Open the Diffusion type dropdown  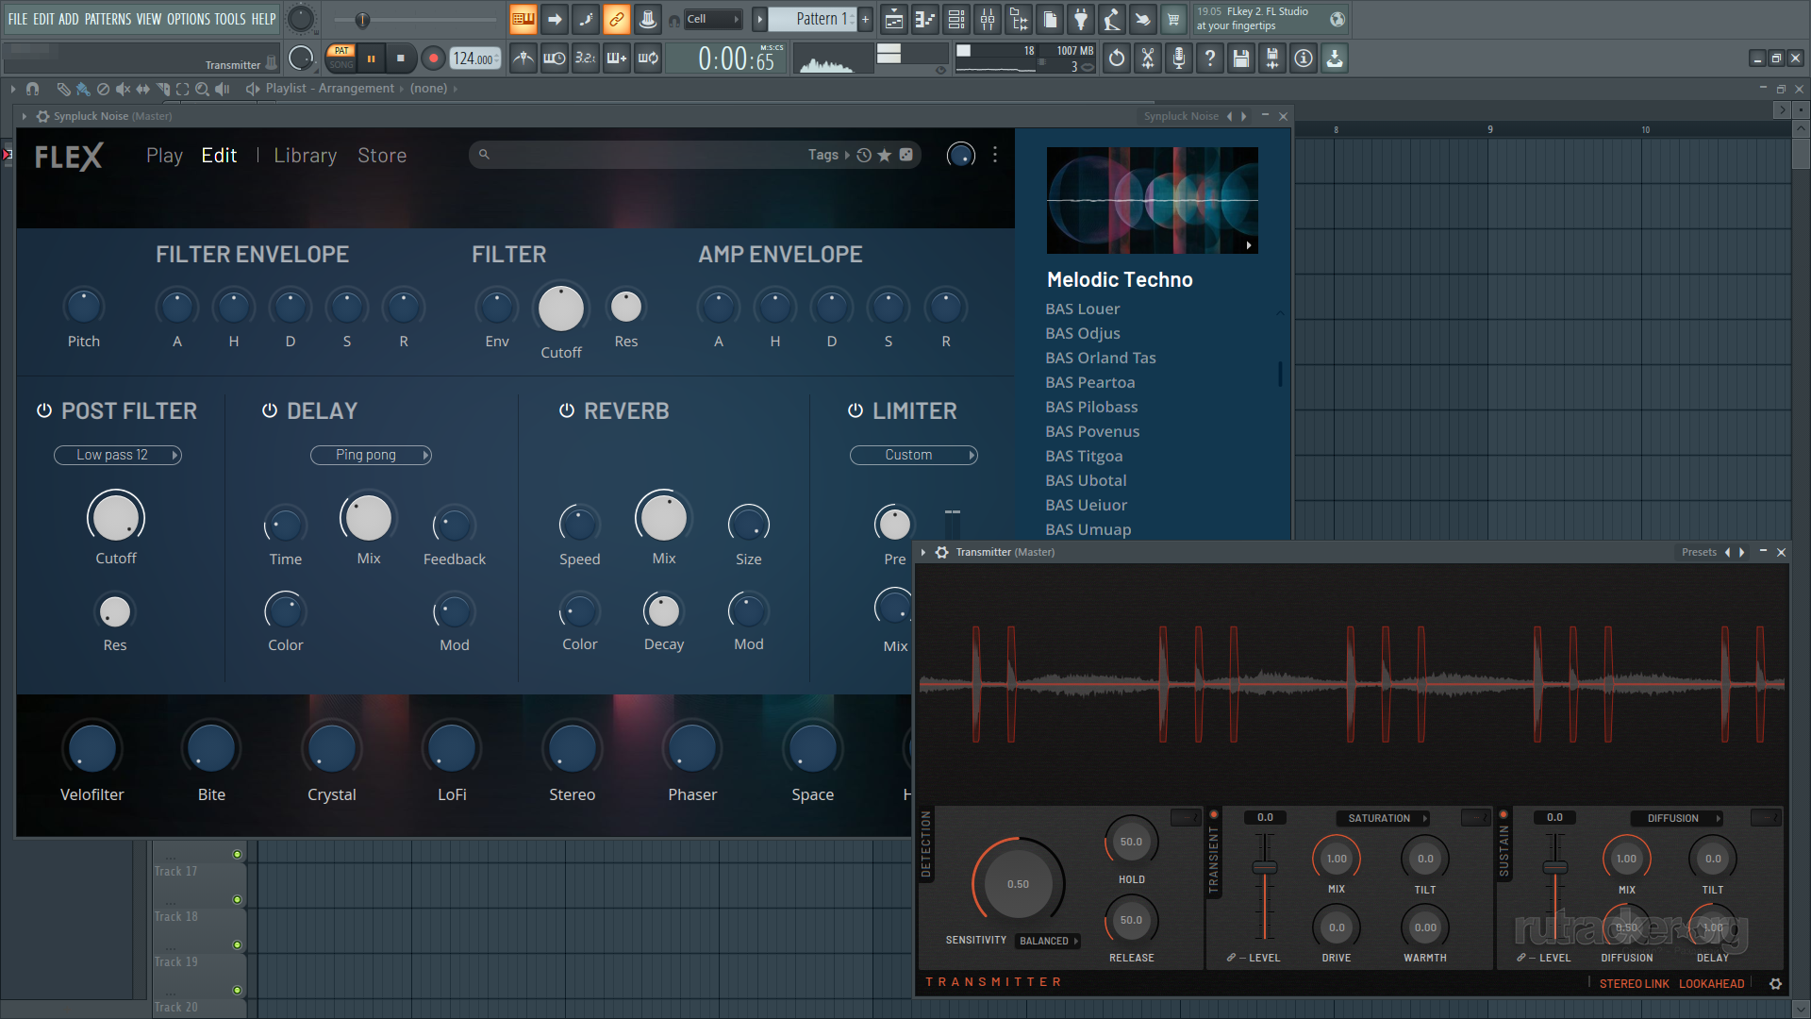(1678, 818)
